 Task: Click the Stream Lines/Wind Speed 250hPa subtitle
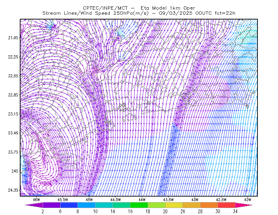click(x=139, y=13)
